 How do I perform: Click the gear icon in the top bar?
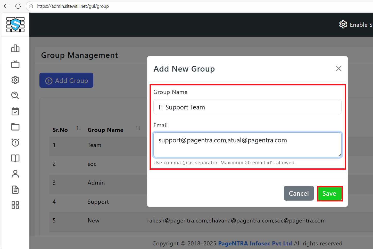click(x=343, y=24)
